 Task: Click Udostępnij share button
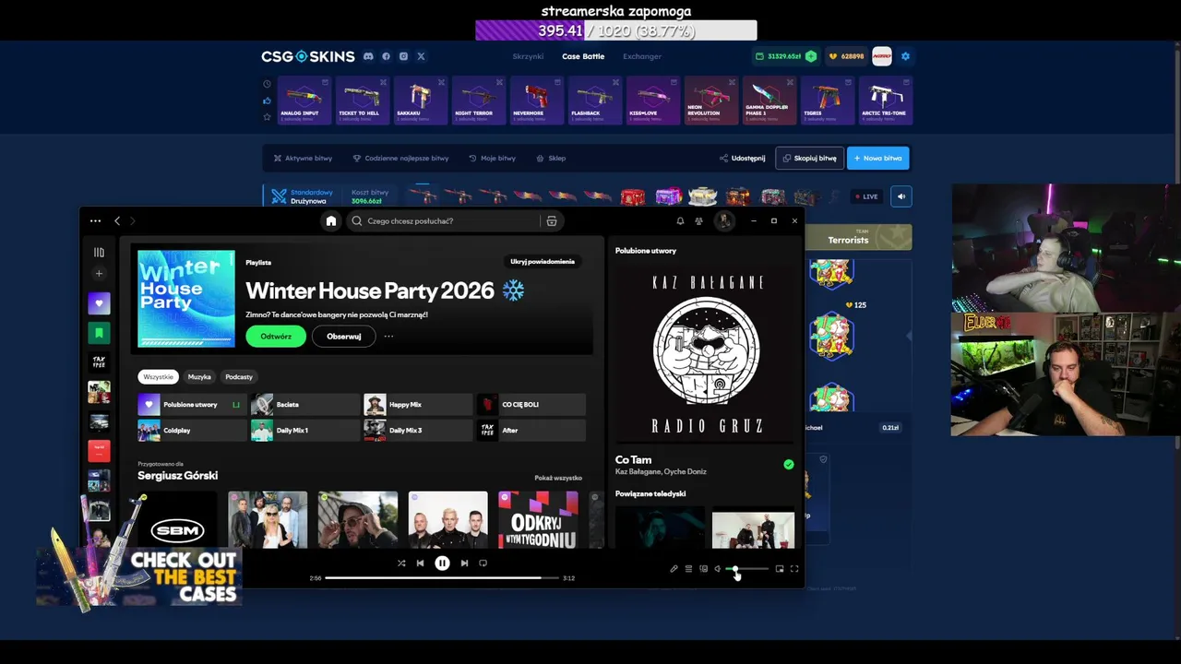pyautogui.click(x=743, y=159)
